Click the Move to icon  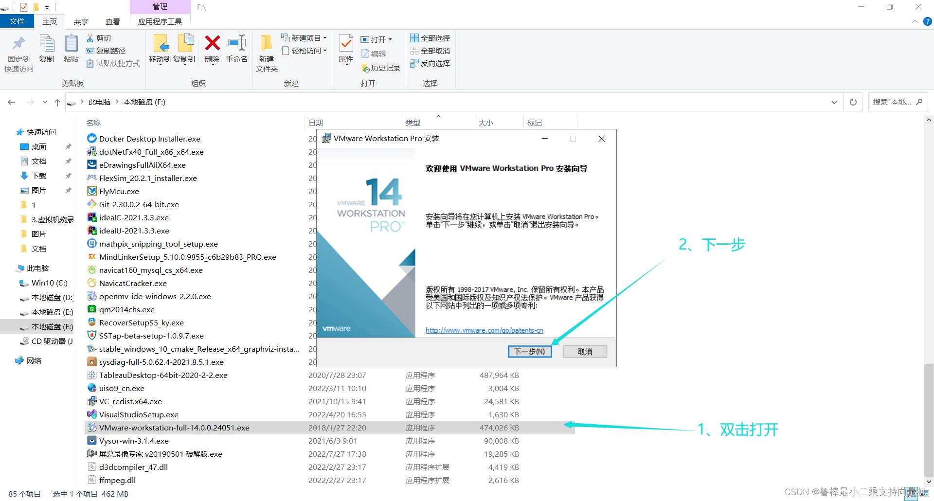[160, 43]
